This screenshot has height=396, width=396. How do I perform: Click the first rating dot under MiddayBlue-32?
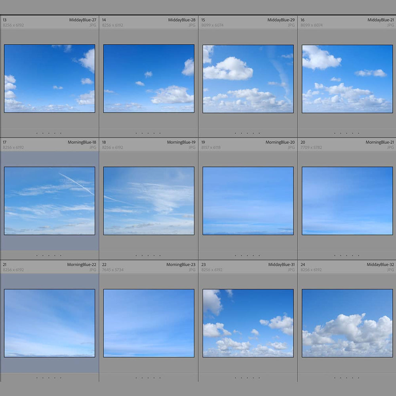point(335,378)
